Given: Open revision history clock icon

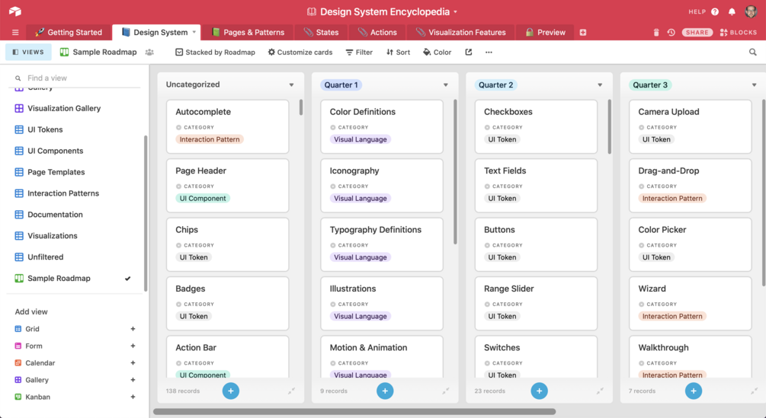Looking at the screenshot, I should [671, 32].
